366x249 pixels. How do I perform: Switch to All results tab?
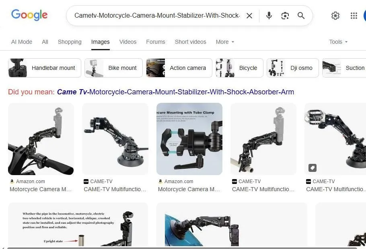(x=45, y=42)
